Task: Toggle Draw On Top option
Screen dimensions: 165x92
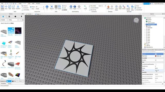Action: [x=93, y=10]
